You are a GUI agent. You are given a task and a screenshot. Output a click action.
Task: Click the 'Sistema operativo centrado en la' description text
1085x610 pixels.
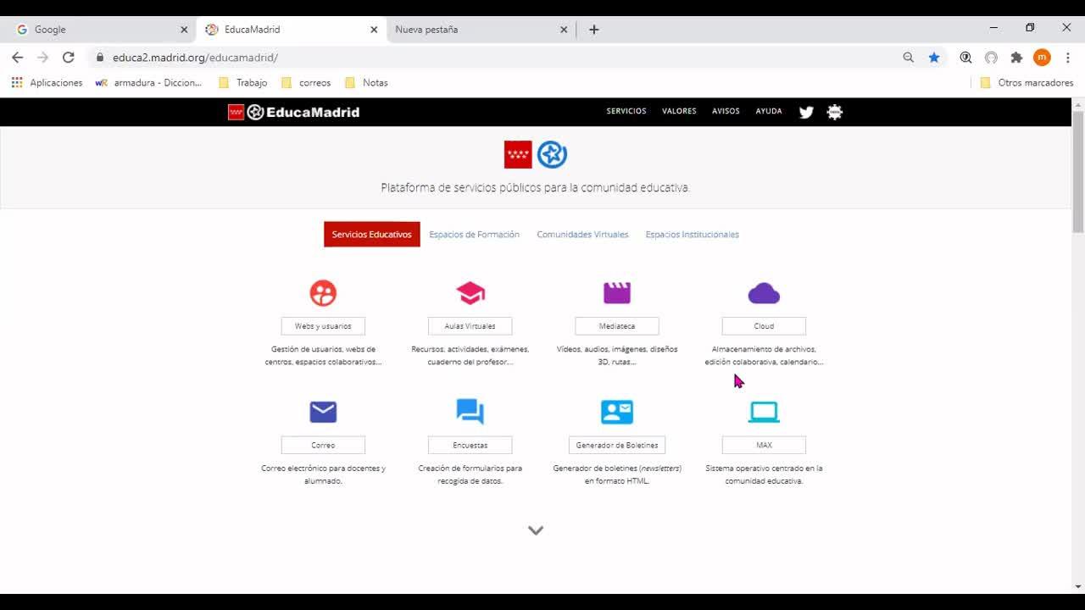coord(764,468)
